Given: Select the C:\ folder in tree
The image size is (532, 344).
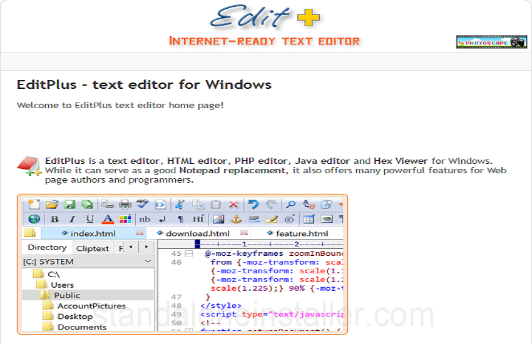Looking at the screenshot, I should click(46, 274).
